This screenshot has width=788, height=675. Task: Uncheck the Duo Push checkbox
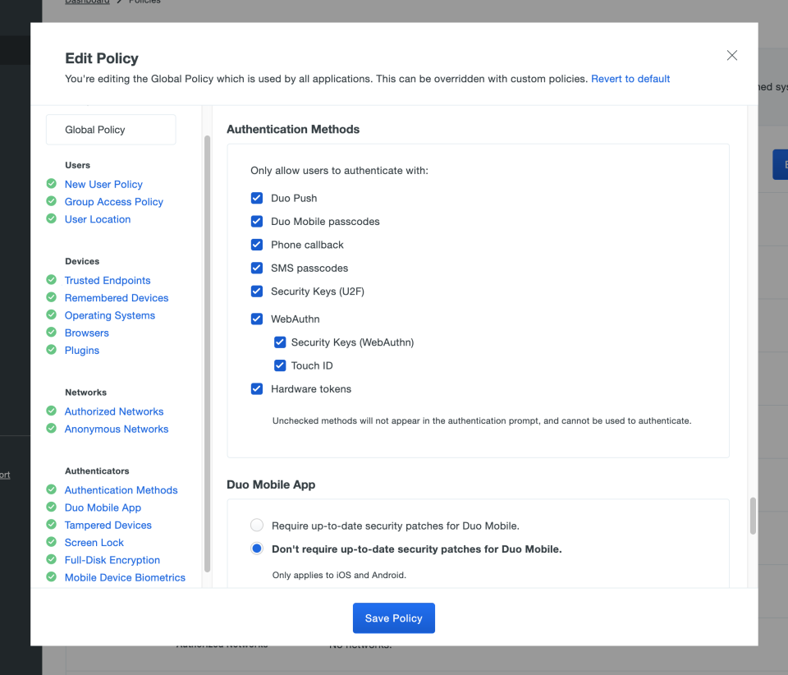(257, 198)
